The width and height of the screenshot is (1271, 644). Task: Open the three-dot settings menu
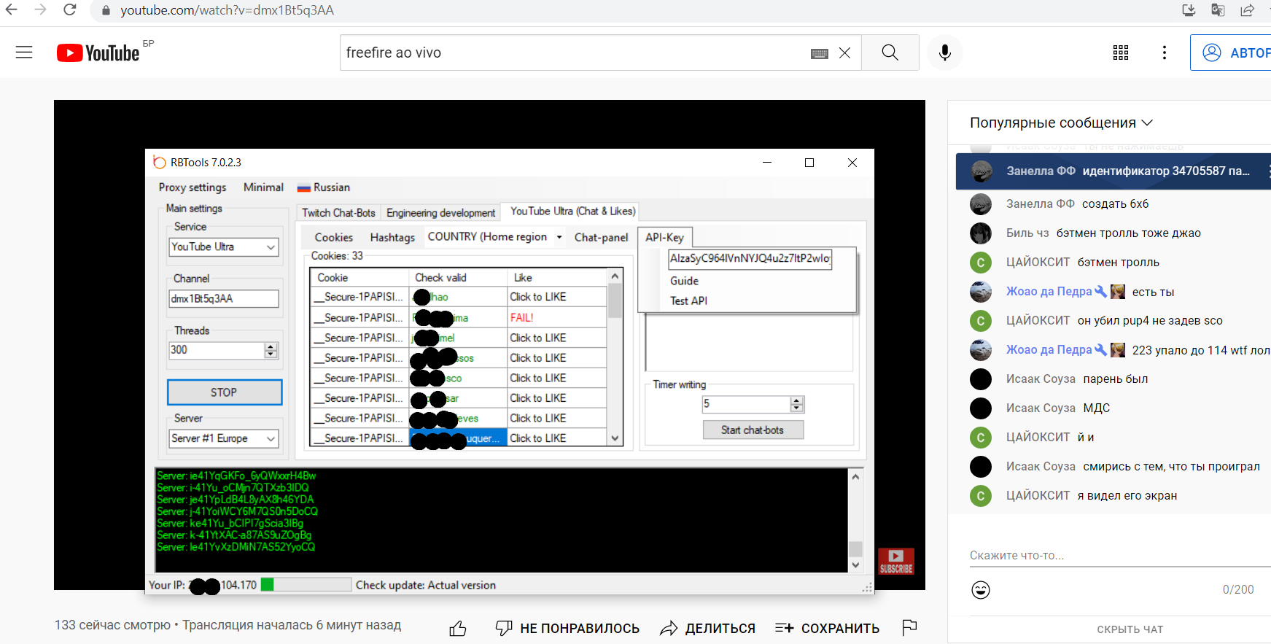click(1165, 53)
